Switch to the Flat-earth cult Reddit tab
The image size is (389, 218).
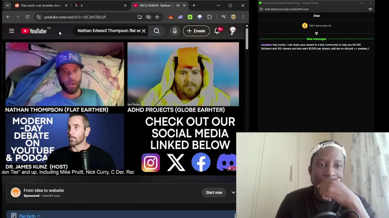pos(41,5)
